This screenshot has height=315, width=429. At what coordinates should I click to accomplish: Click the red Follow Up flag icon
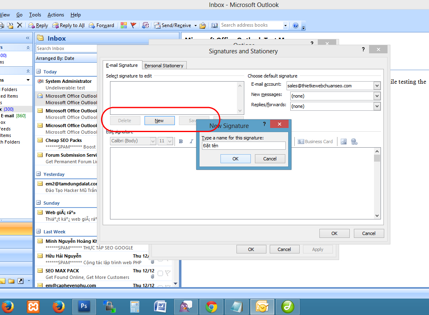tap(133, 25)
